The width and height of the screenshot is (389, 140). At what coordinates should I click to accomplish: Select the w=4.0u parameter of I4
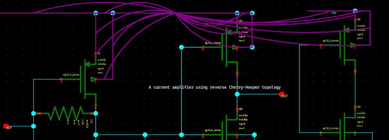(x=102, y=60)
